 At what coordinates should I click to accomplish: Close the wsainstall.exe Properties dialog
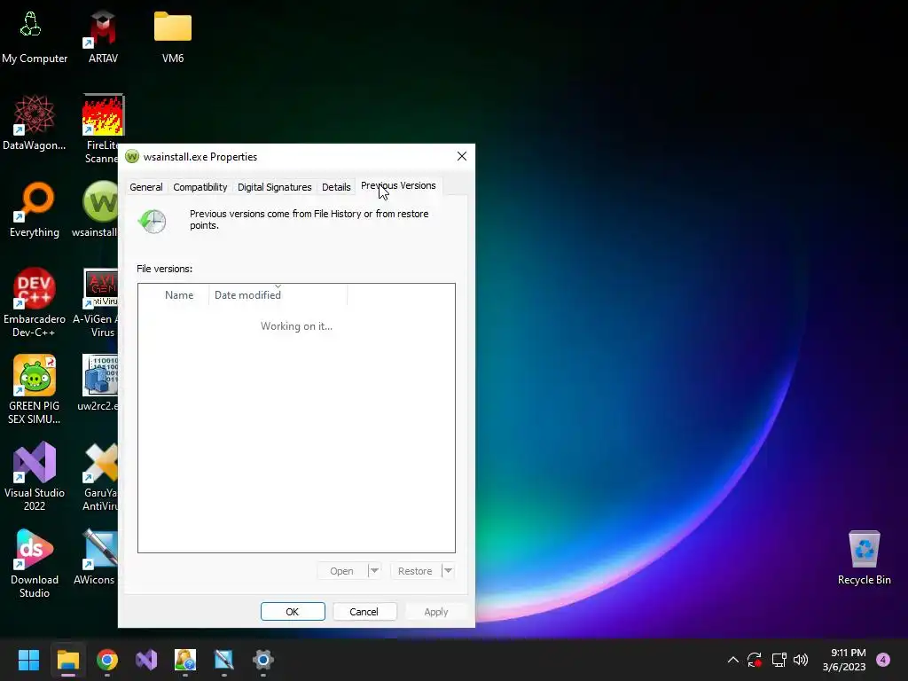[461, 156]
